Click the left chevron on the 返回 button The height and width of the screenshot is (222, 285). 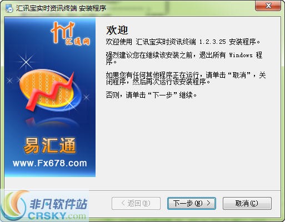tap(123, 203)
